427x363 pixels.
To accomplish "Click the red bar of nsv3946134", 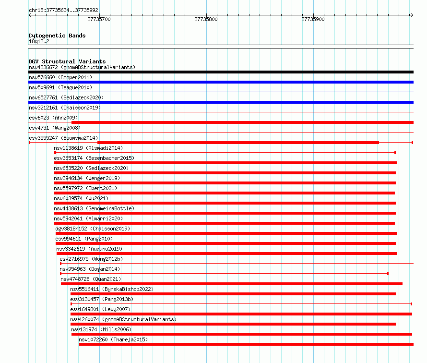I will [225, 183].
